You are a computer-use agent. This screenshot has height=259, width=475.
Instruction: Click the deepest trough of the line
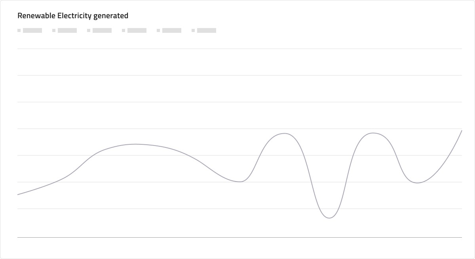tap(329, 218)
